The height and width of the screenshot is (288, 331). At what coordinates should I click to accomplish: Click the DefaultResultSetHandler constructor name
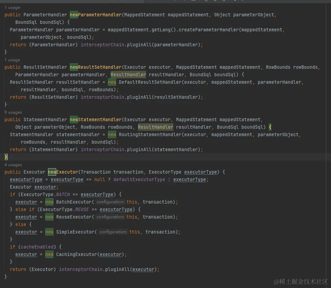[150, 82]
